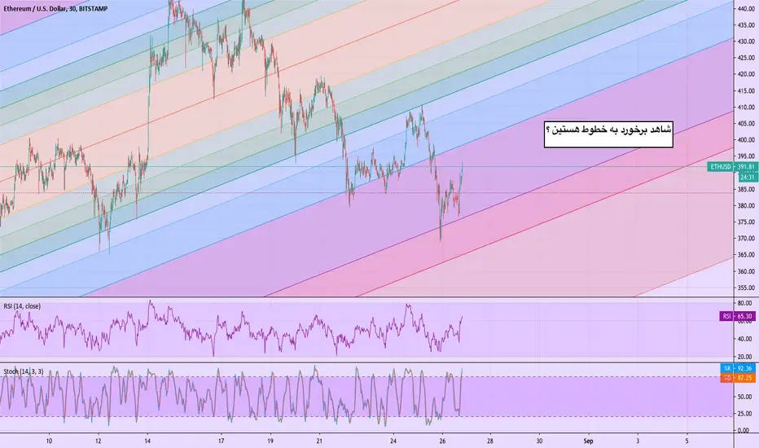Click the 40.00 level on RSI scale
This screenshot has height=448, width=759.
(745, 339)
